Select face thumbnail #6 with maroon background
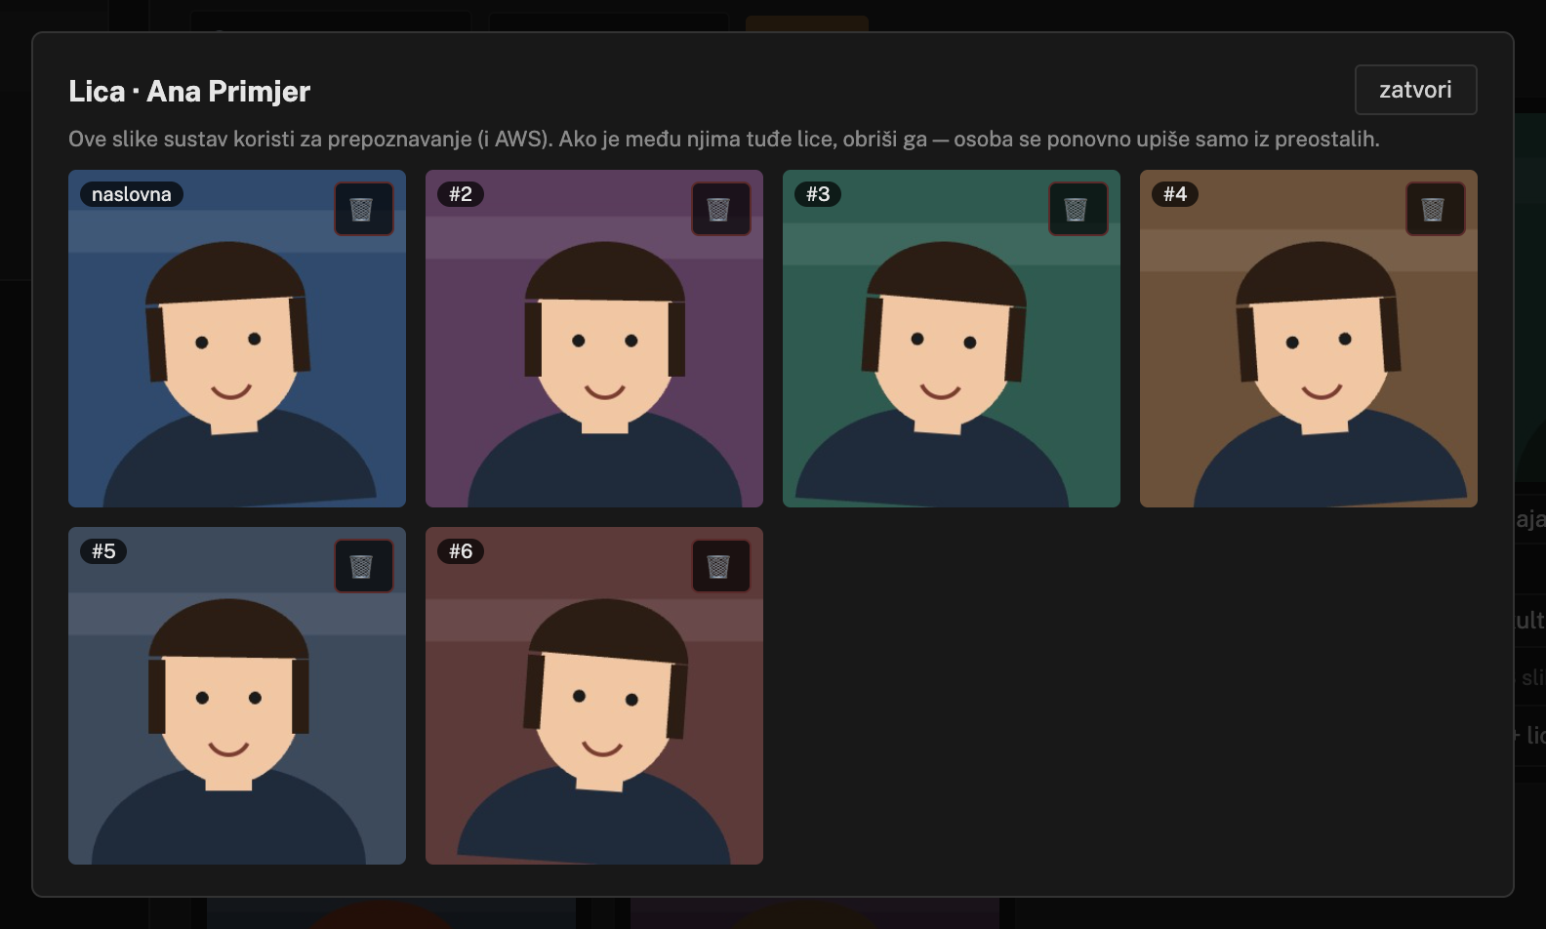The height and width of the screenshot is (929, 1546). tap(594, 696)
